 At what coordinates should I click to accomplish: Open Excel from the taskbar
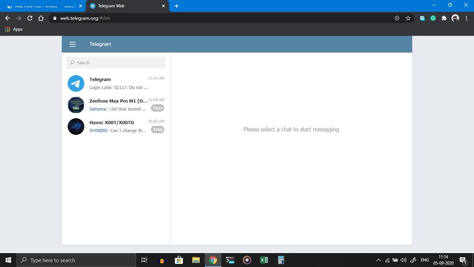click(264, 260)
